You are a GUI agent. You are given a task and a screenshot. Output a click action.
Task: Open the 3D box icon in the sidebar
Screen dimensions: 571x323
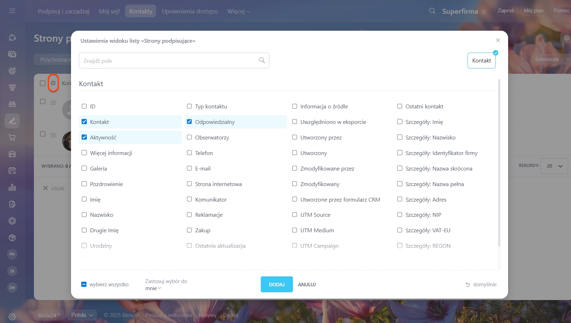coord(12,238)
